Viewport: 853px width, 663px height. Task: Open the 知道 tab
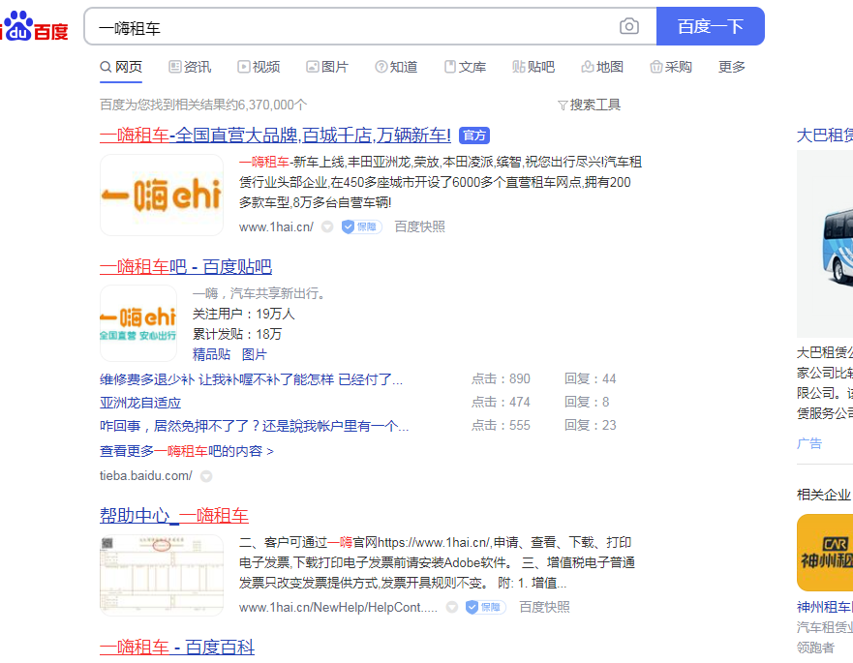pos(396,67)
